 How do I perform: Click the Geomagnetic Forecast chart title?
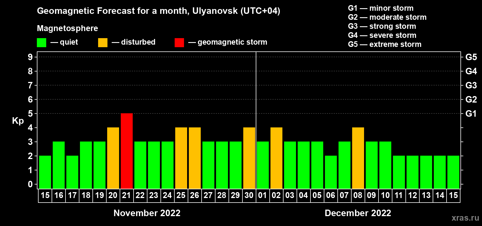click(158, 11)
